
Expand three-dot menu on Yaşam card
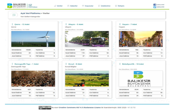(120, 24)
